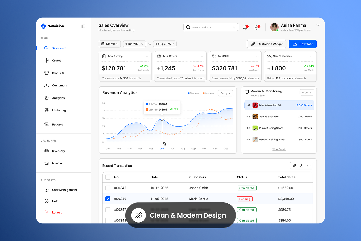Click the Sellvision logo
The height and width of the screenshot is (241, 361).
pyautogui.click(x=52, y=26)
